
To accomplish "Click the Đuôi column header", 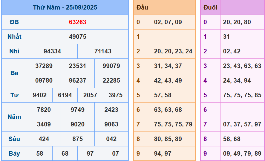I will point(210,7).
